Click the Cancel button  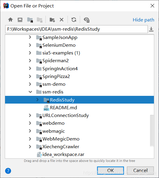click(140, 171)
